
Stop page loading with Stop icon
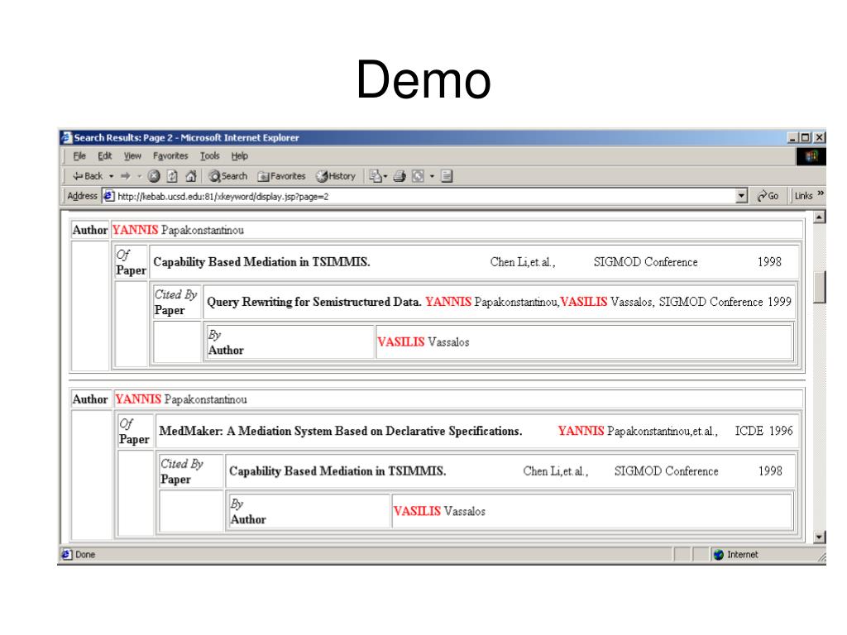[x=154, y=176]
